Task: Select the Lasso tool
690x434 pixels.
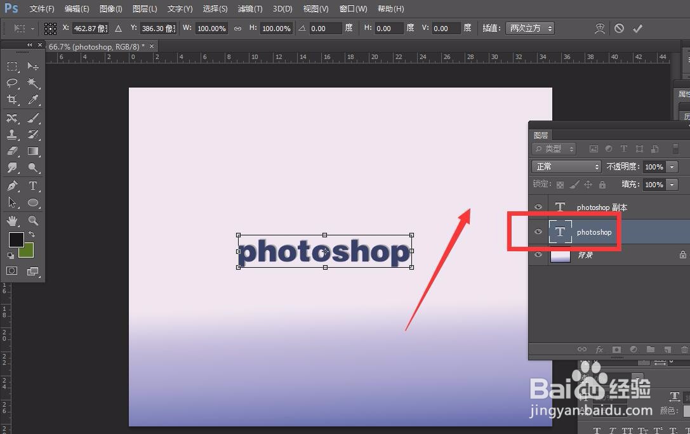Action: coord(12,82)
